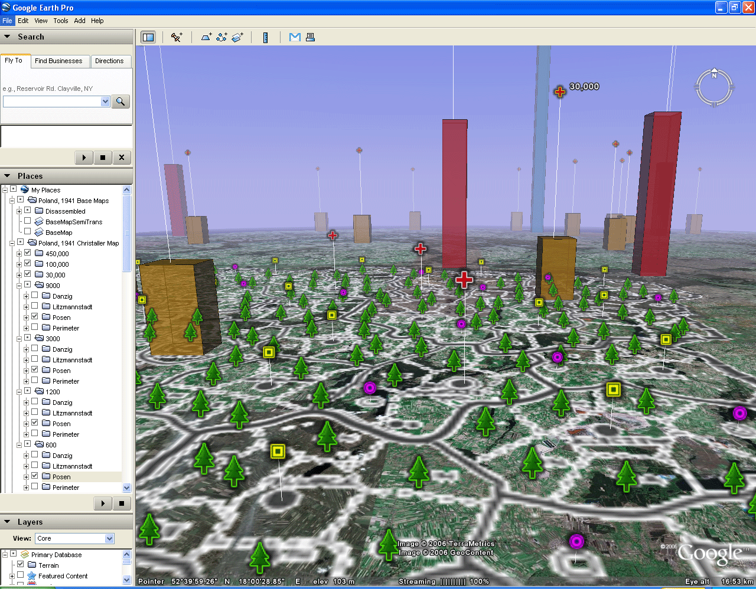Switch to the Directions tab

click(109, 61)
